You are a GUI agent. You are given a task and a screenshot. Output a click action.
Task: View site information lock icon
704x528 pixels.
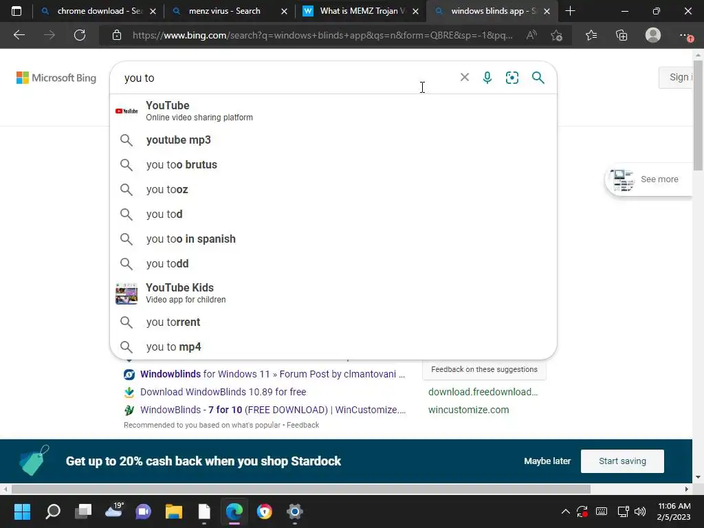point(117,35)
